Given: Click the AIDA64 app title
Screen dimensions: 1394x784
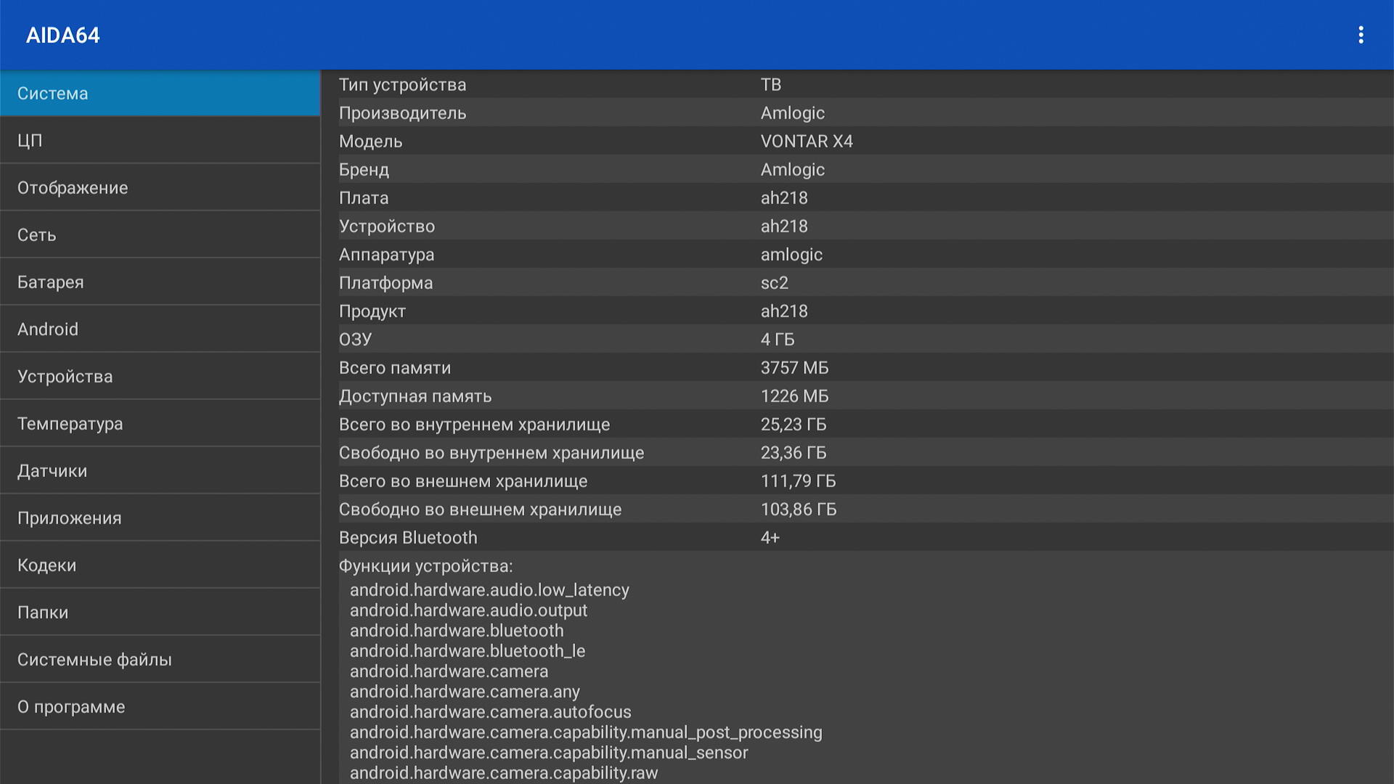Looking at the screenshot, I should (x=63, y=36).
